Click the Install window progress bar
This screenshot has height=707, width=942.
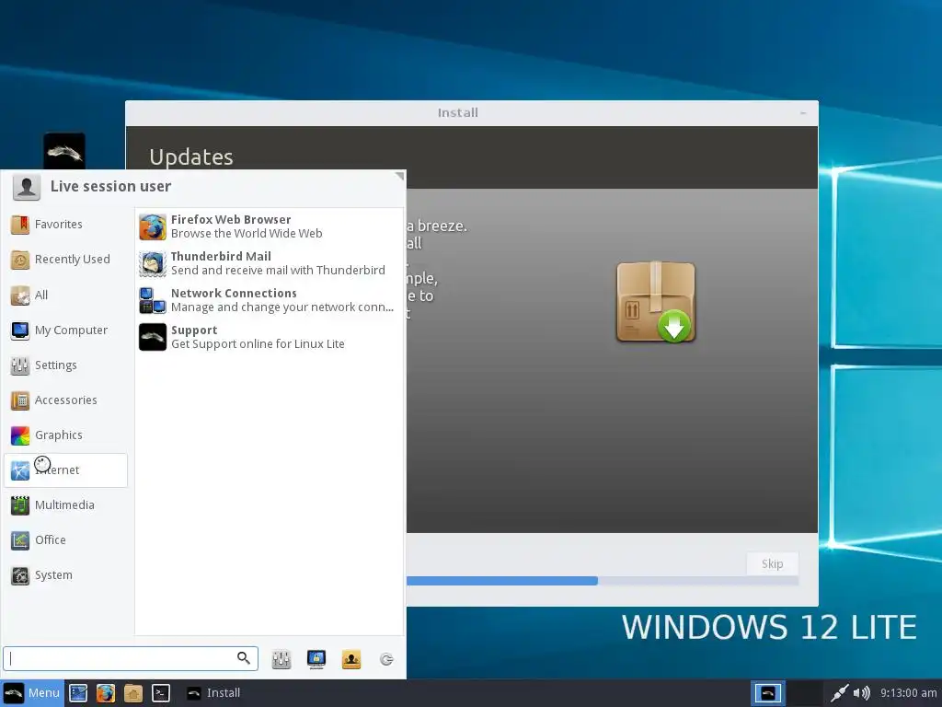[x=603, y=581]
